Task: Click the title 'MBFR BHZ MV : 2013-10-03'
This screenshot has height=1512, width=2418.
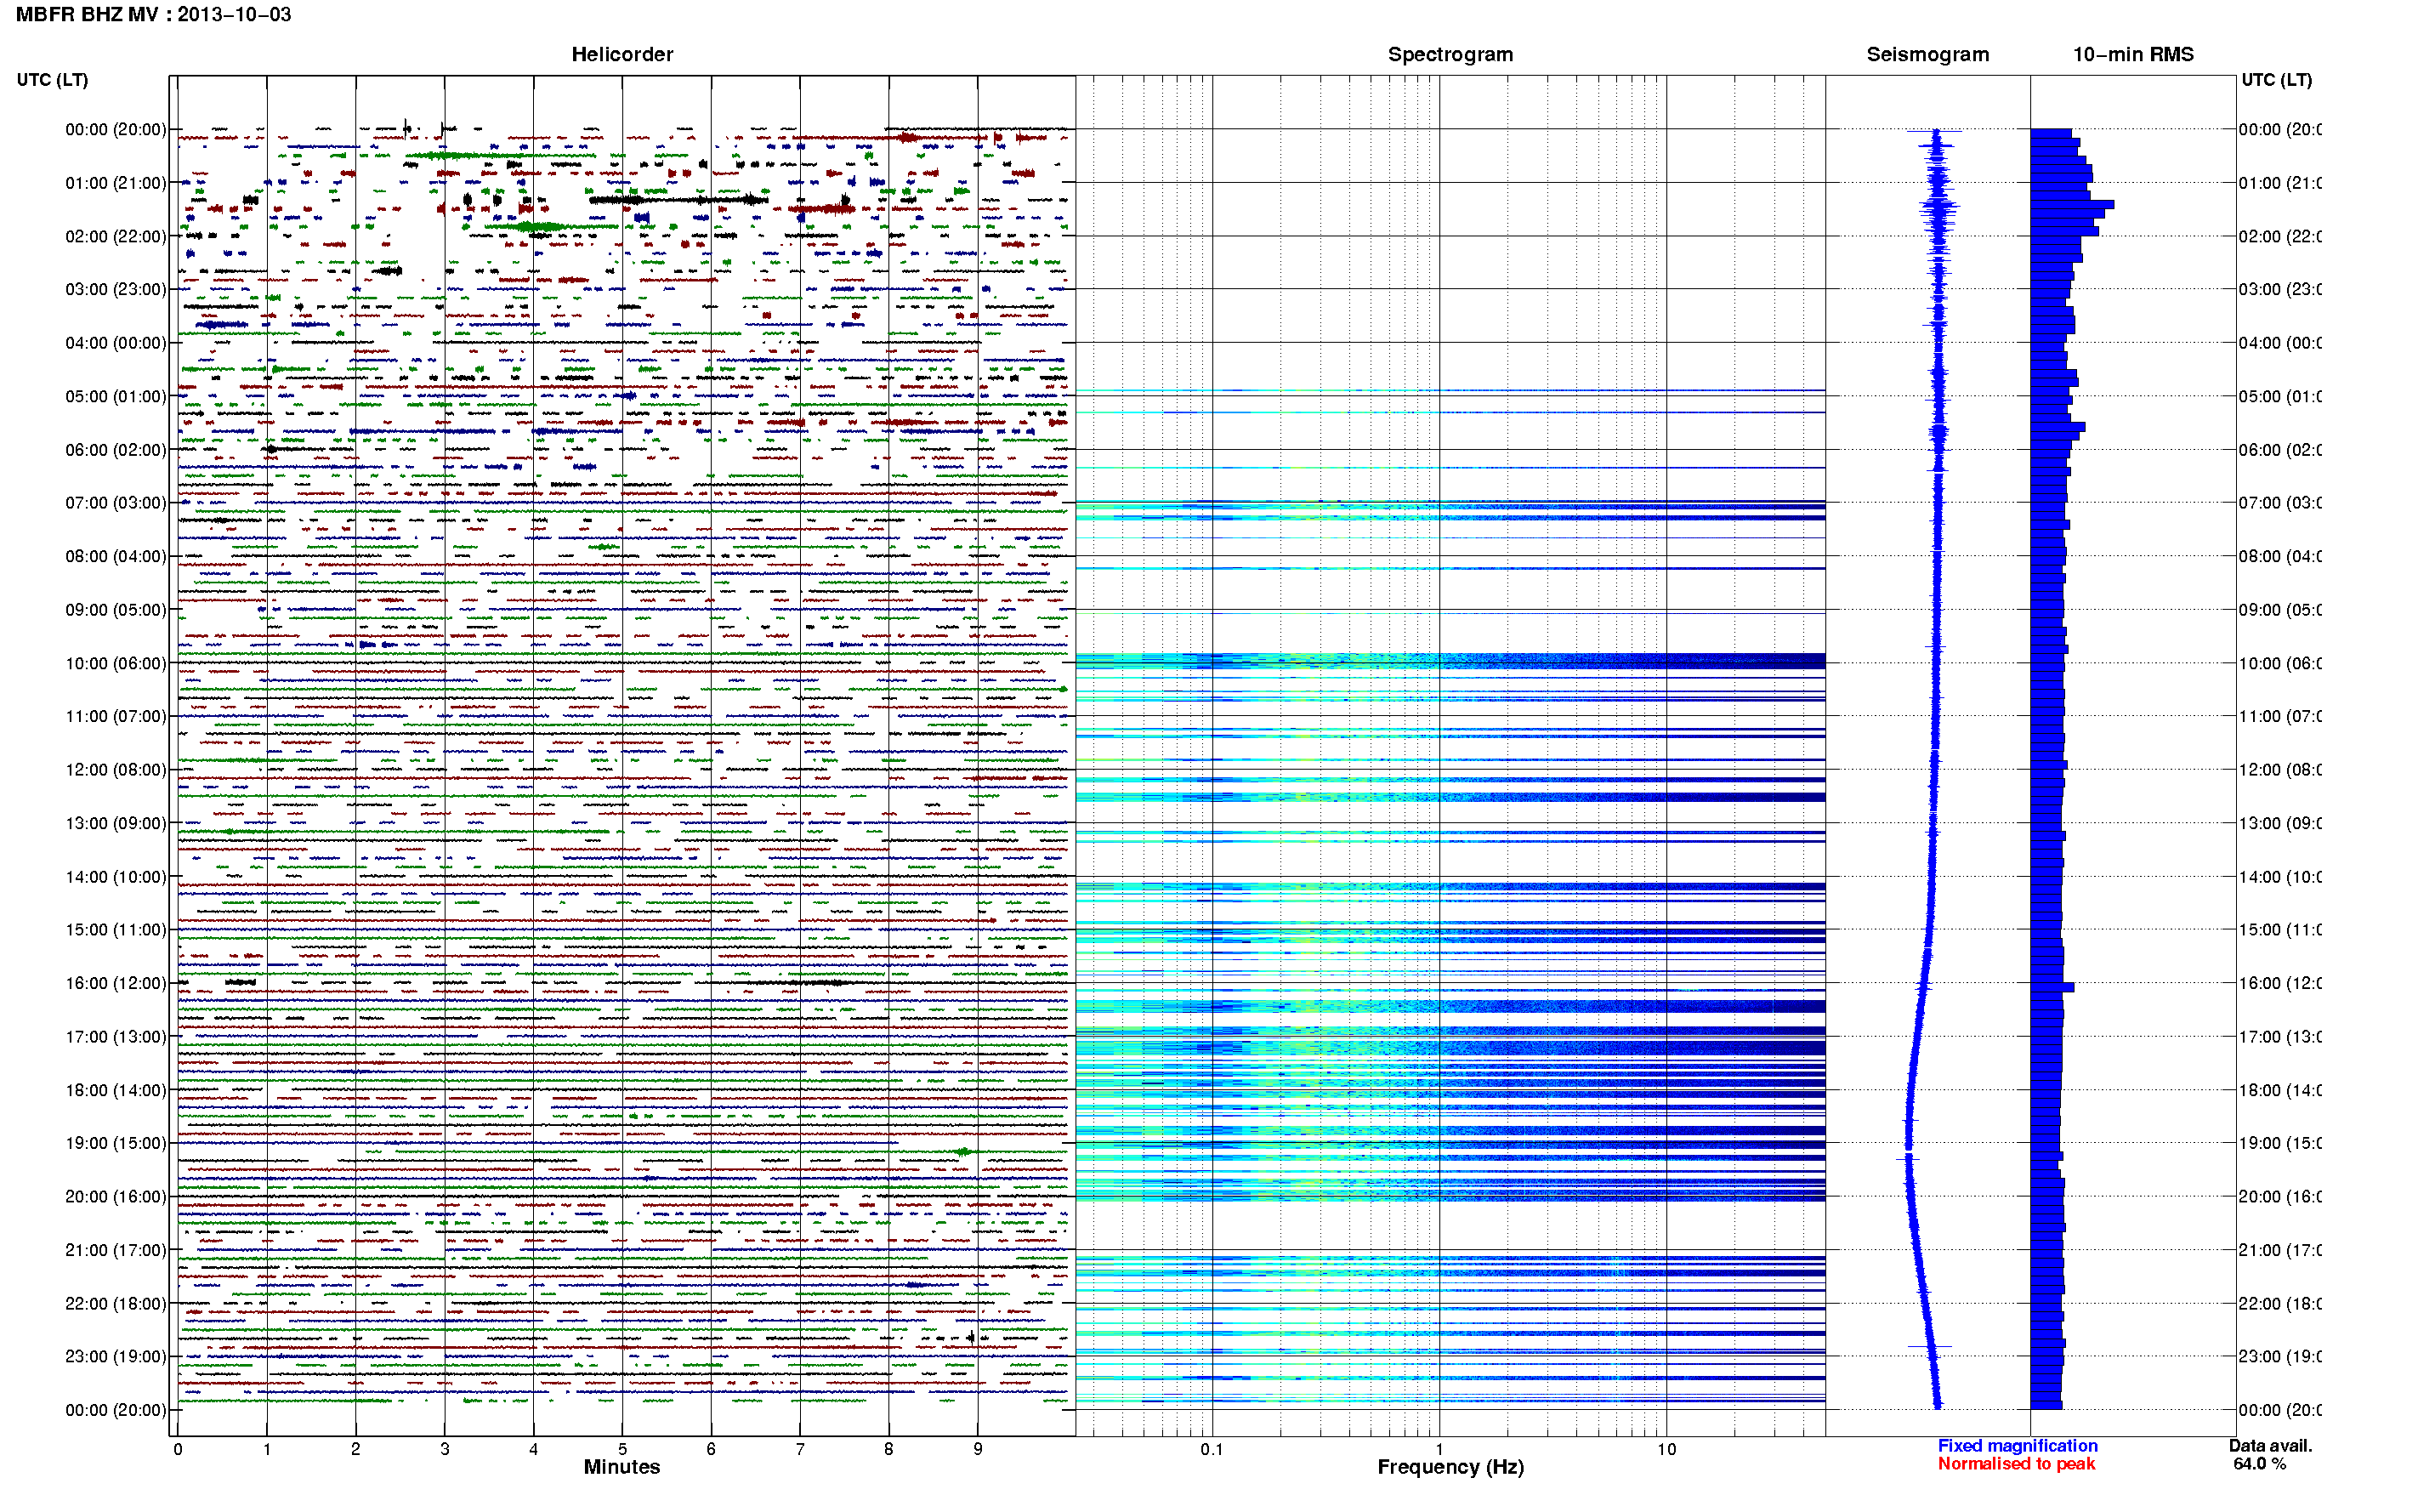Action: pyautogui.click(x=154, y=15)
